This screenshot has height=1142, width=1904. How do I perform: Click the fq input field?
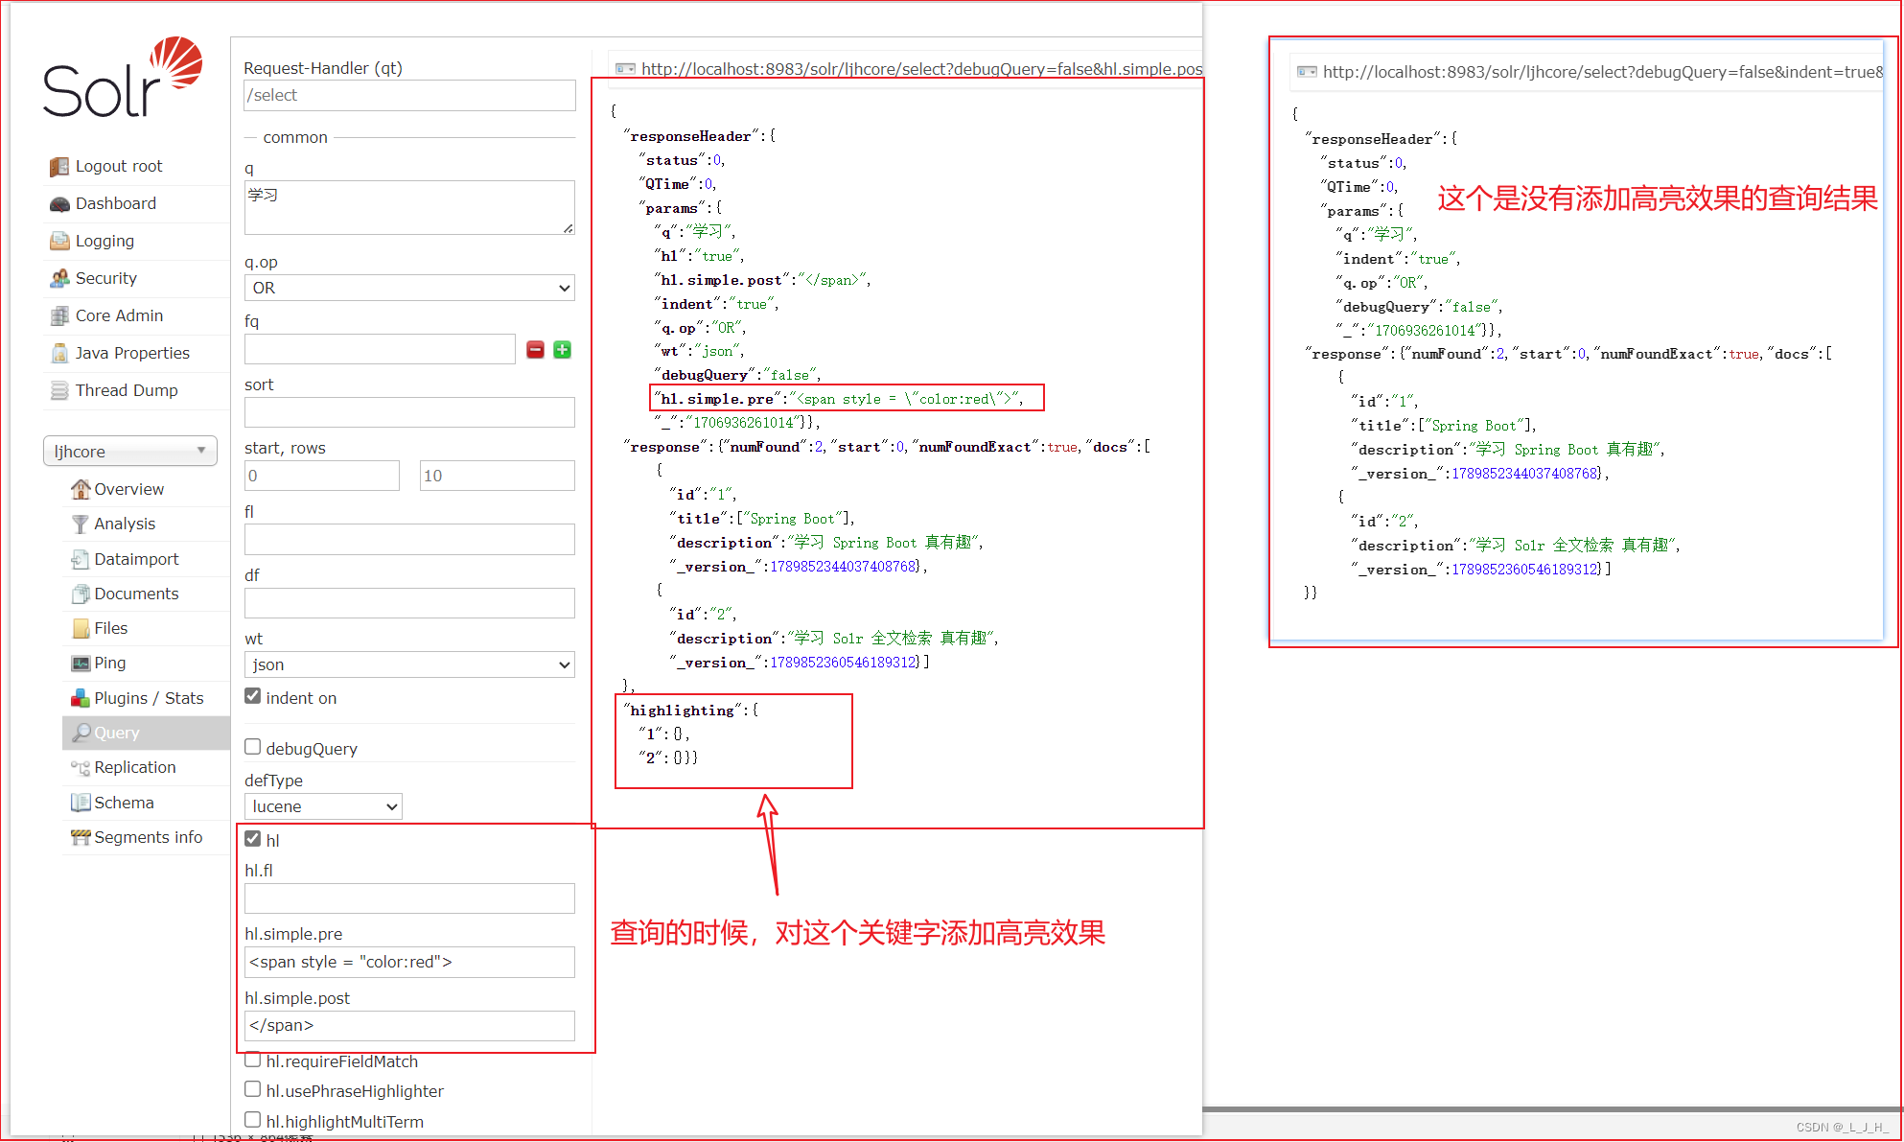(380, 349)
